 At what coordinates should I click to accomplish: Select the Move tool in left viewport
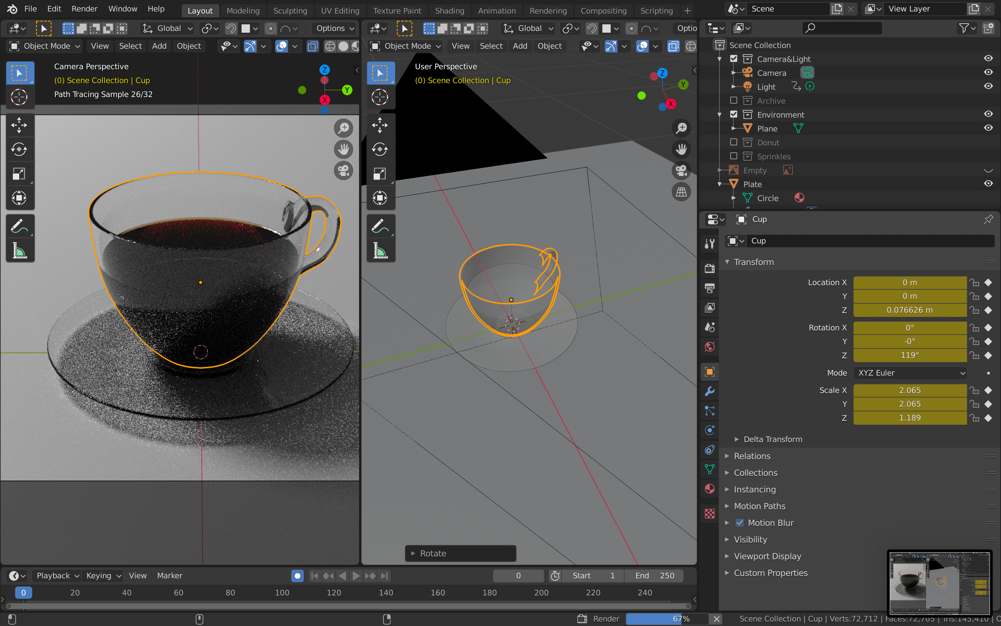point(19,125)
